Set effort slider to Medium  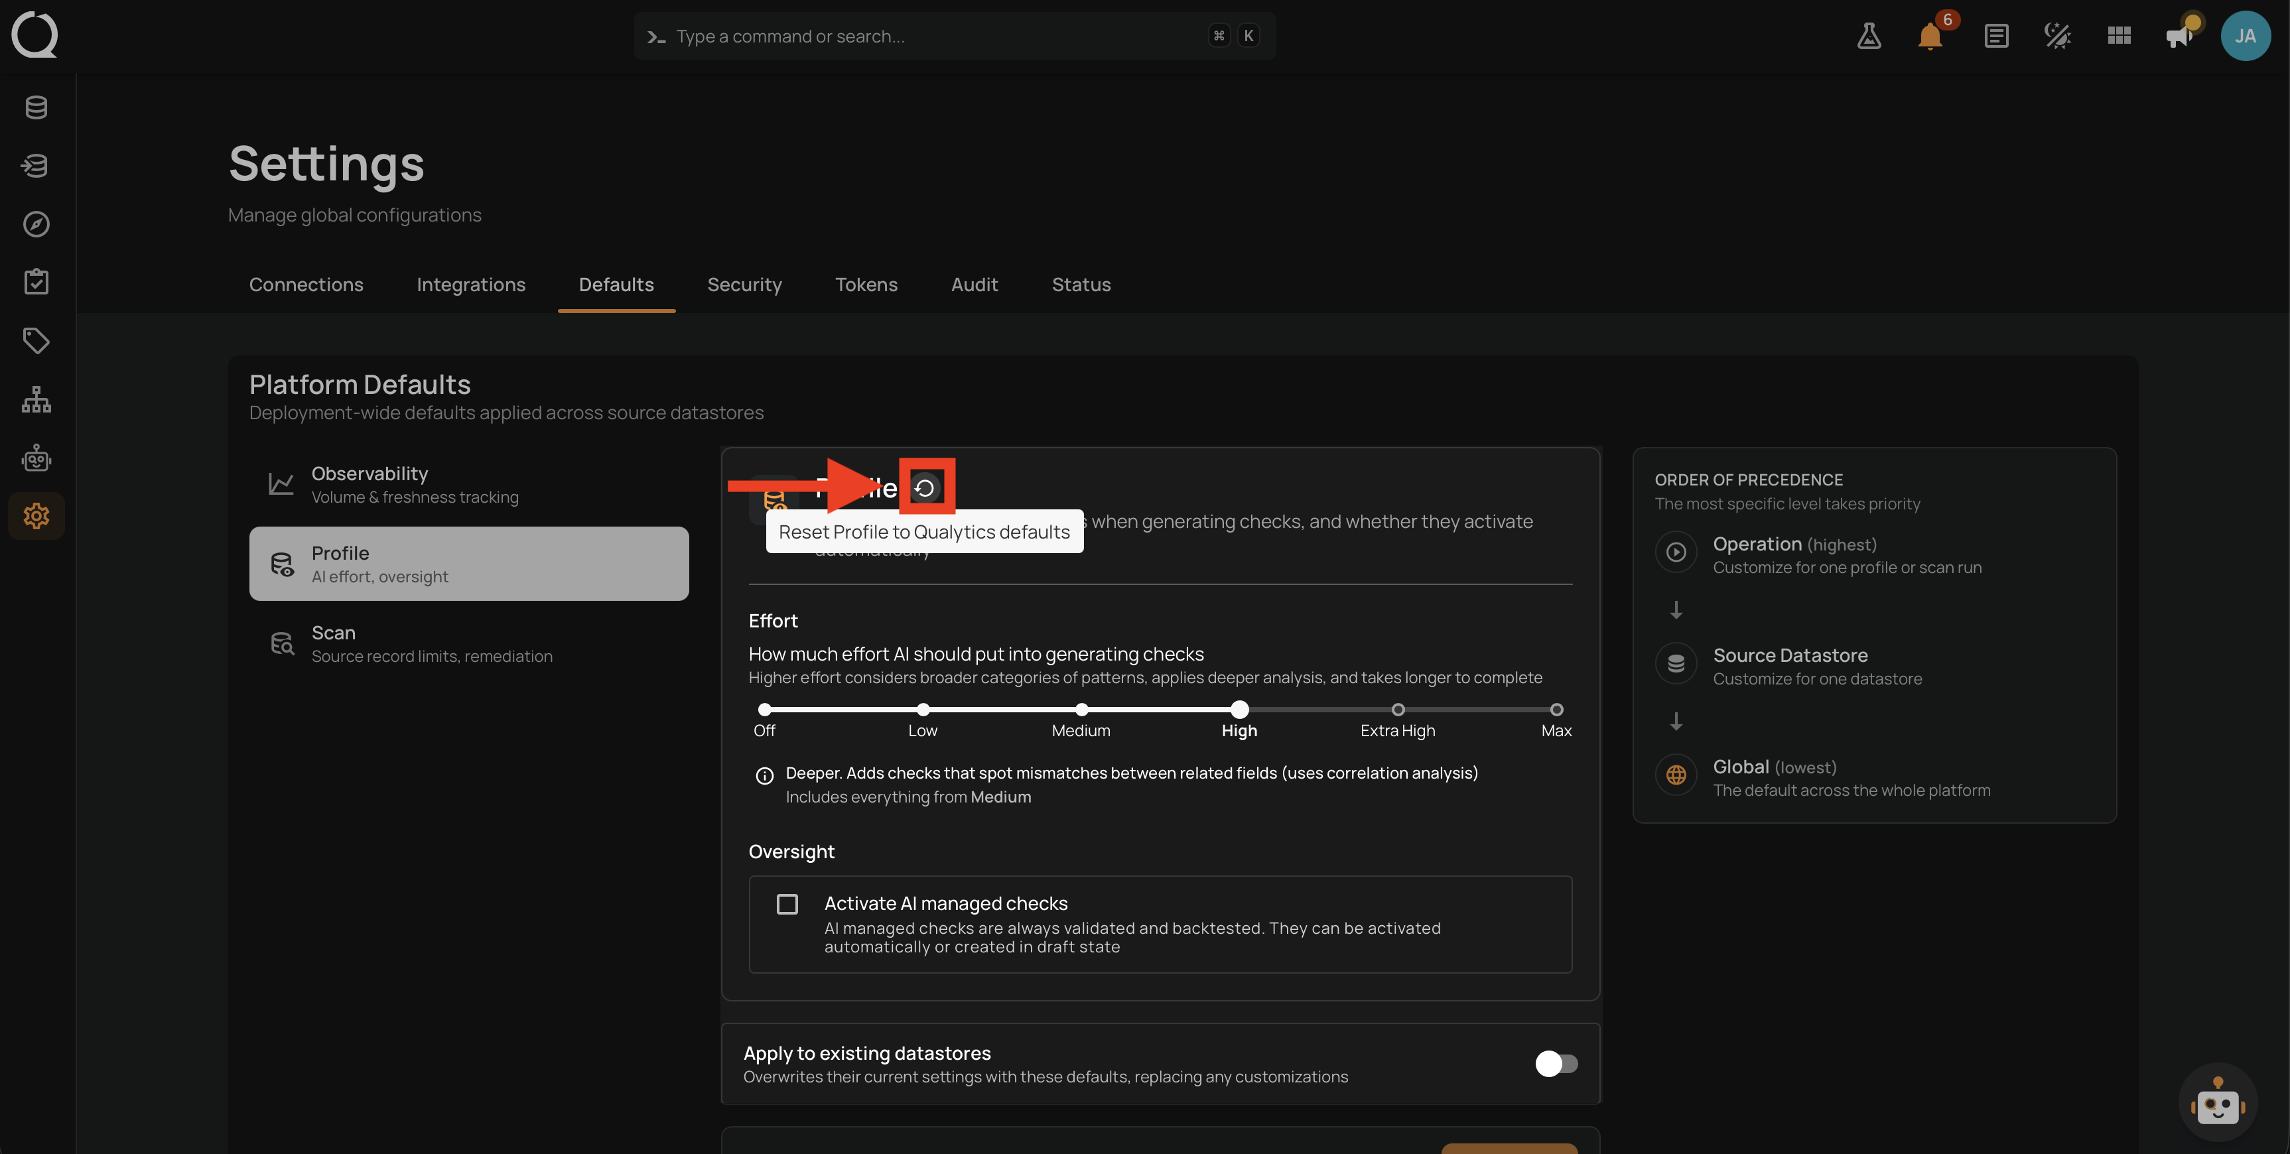[1081, 710]
